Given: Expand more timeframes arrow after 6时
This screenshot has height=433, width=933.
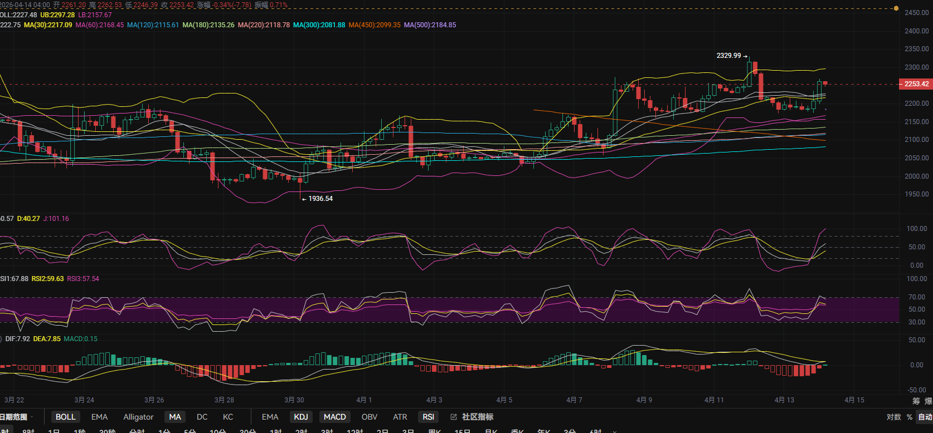Looking at the screenshot, I should tap(615, 431).
